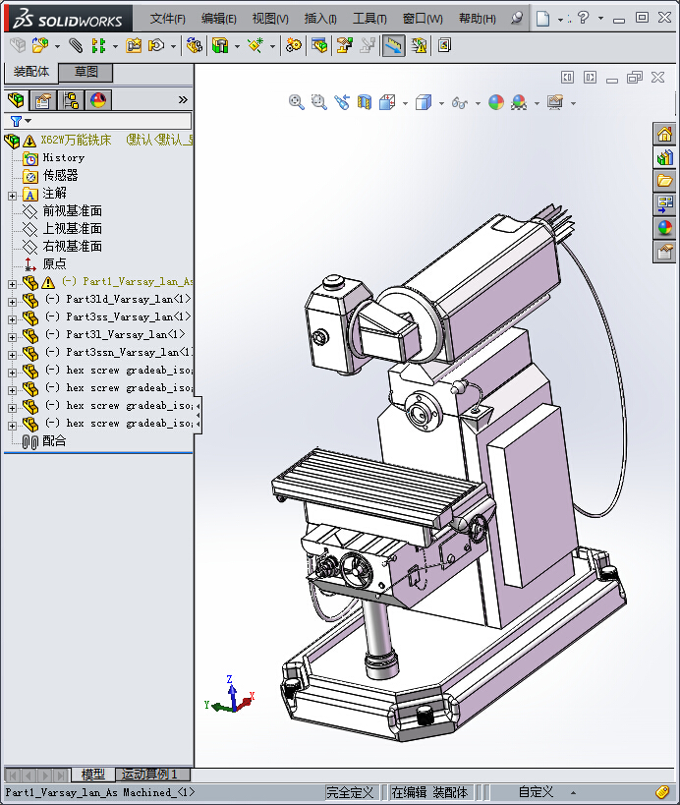Open SolidWorks Resources home task pane
This screenshot has height=805, width=680.
664,135
